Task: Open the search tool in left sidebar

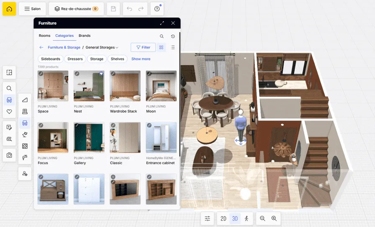Action: pyautogui.click(x=9, y=88)
